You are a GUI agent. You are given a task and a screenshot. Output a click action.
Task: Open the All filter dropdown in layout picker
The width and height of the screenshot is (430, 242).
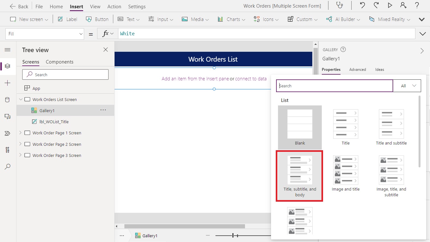click(407, 85)
